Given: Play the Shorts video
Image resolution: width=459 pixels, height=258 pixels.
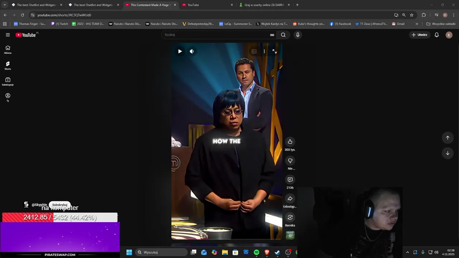Looking at the screenshot, I should pyautogui.click(x=180, y=51).
